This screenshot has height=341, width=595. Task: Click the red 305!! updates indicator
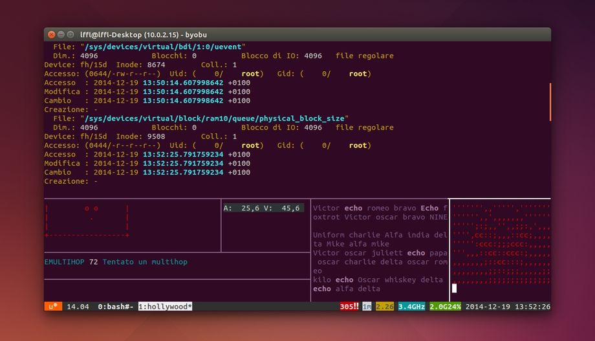[x=349, y=307]
